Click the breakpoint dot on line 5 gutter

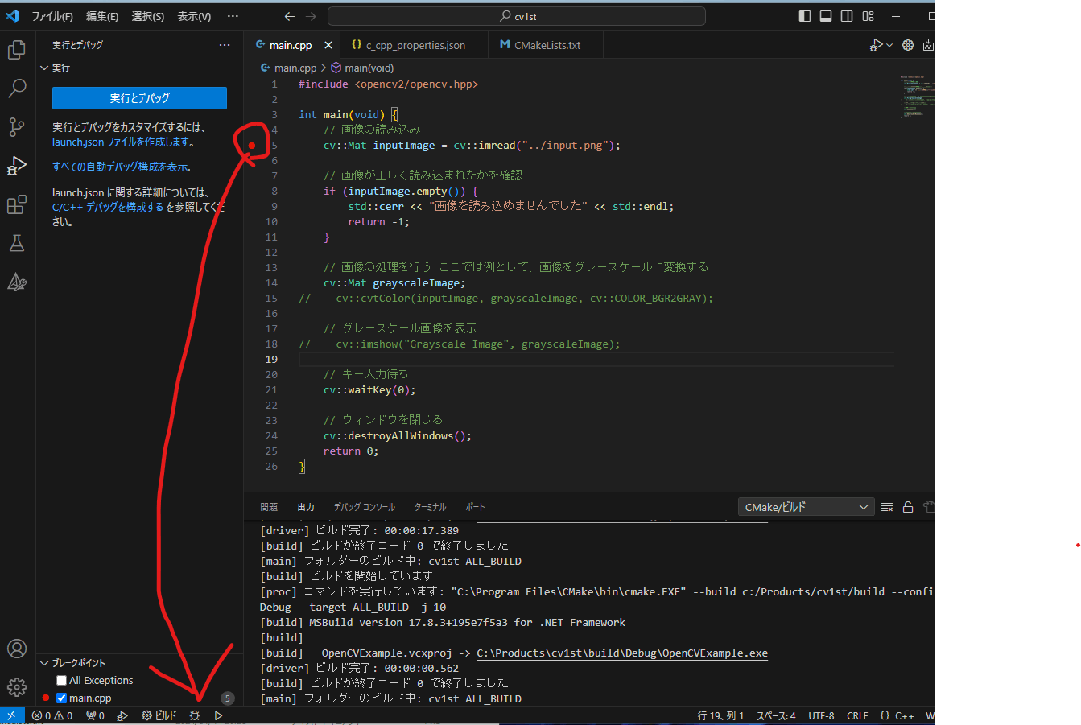[252, 146]
